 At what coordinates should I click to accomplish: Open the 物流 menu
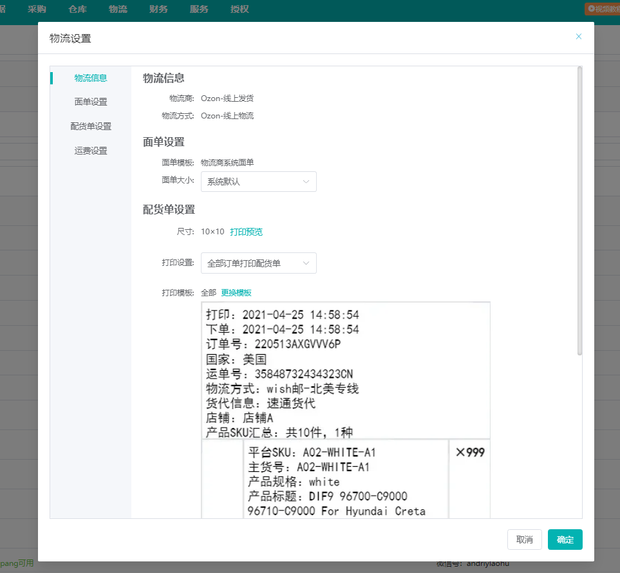coord(118,8)
